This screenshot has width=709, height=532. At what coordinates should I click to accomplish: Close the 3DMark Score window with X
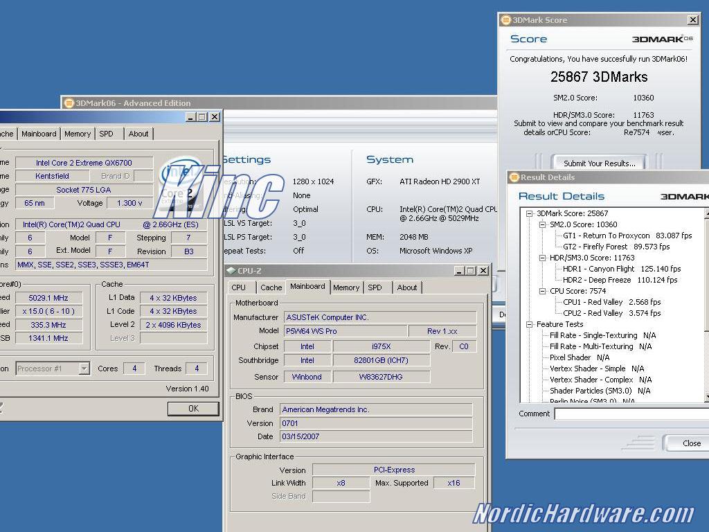point(692,20)
